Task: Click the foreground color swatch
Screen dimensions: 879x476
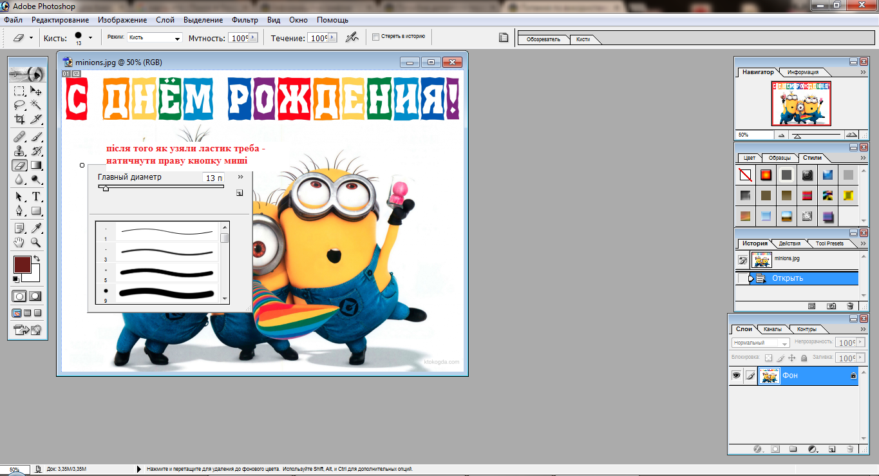Action: 22,265
